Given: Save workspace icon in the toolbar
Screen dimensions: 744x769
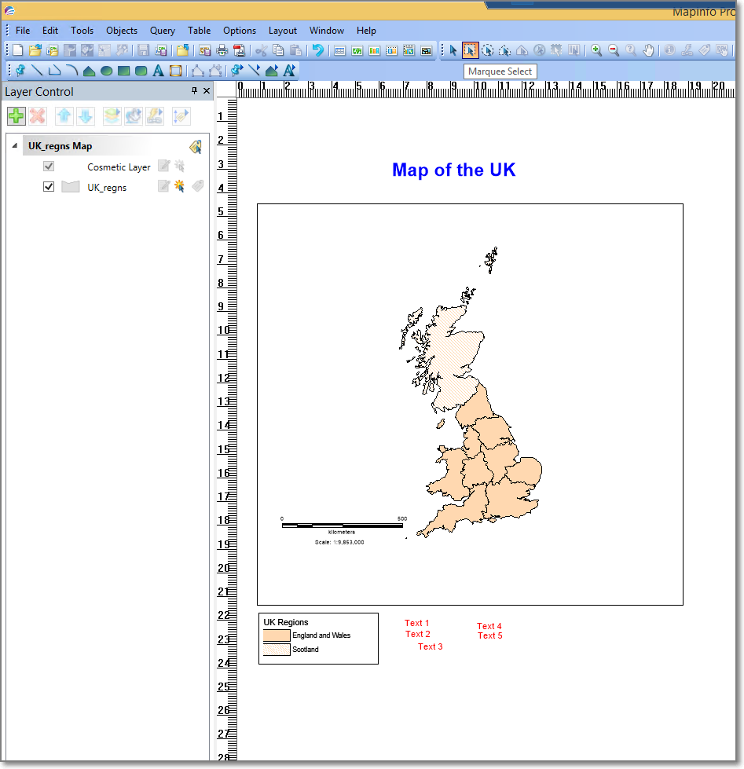Looking at the screenshot, I should (x=161, y=50).
